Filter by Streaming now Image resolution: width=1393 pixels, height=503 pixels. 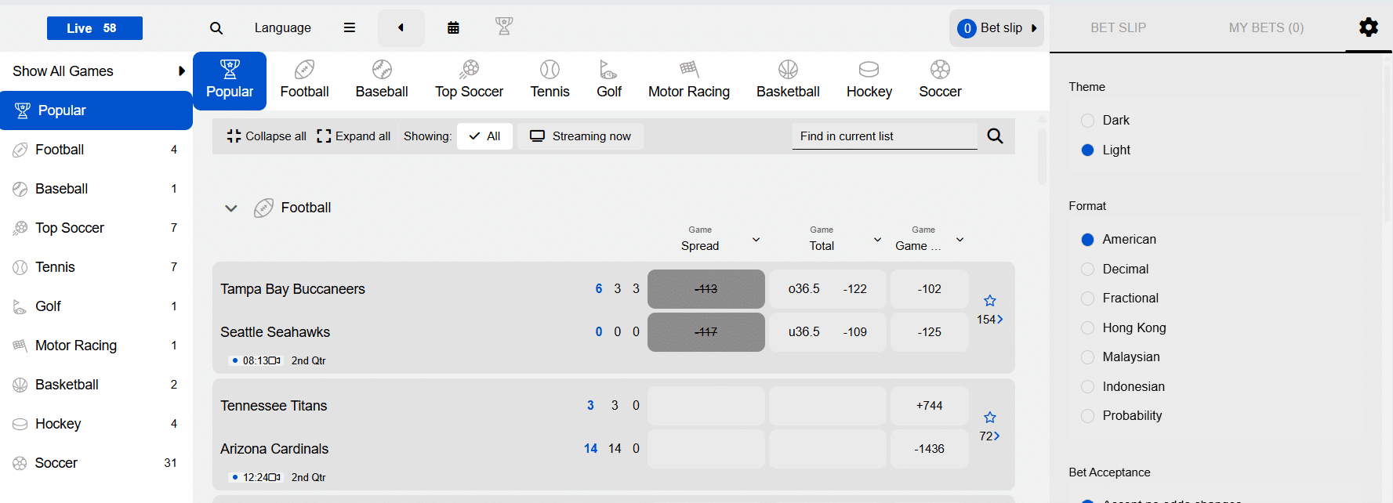(580, 136)
